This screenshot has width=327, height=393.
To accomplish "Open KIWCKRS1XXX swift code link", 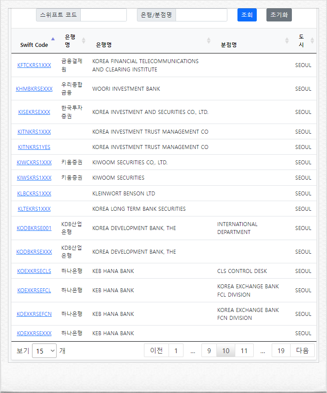I will coord(34,163).
